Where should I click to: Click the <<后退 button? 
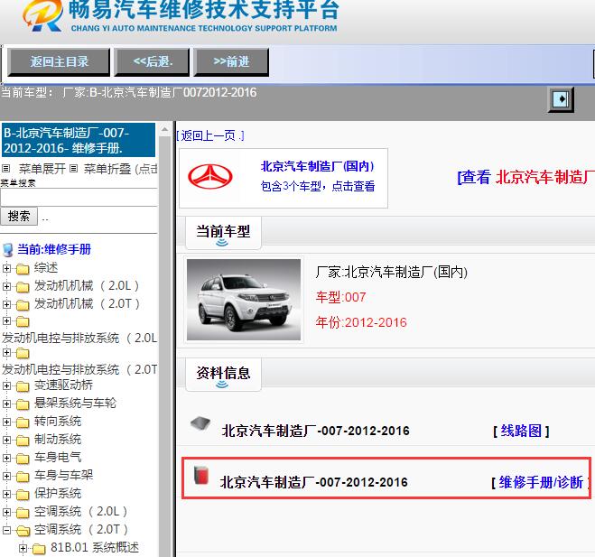pyautogui.click(x=153, y=62)
